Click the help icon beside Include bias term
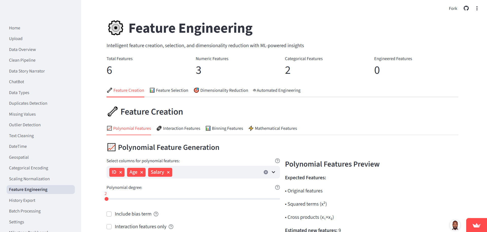Image resolution: width=487 pixels, height=232 pixels. pyautogui.click(x=156, y=214)
